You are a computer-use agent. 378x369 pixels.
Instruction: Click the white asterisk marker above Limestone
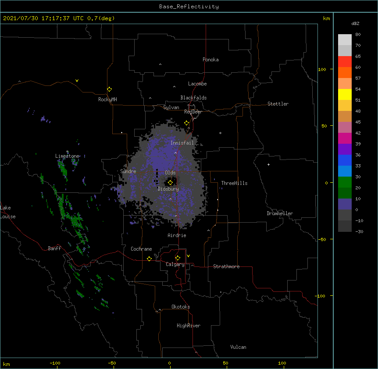[x=68, y=152]
